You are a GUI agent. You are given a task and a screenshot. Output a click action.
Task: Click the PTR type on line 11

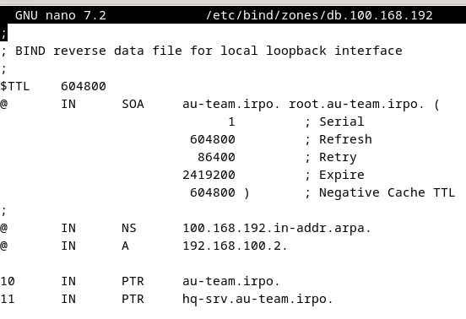coord(133,299)
